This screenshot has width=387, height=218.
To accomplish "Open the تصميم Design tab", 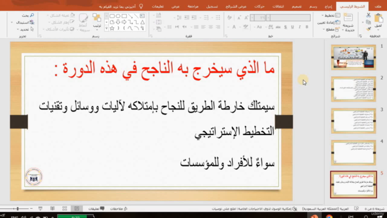I will (297, 7).
